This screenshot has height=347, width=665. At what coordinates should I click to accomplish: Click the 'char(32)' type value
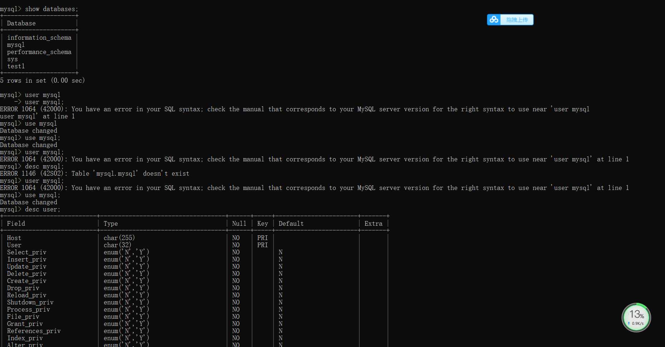coord(118,245)
